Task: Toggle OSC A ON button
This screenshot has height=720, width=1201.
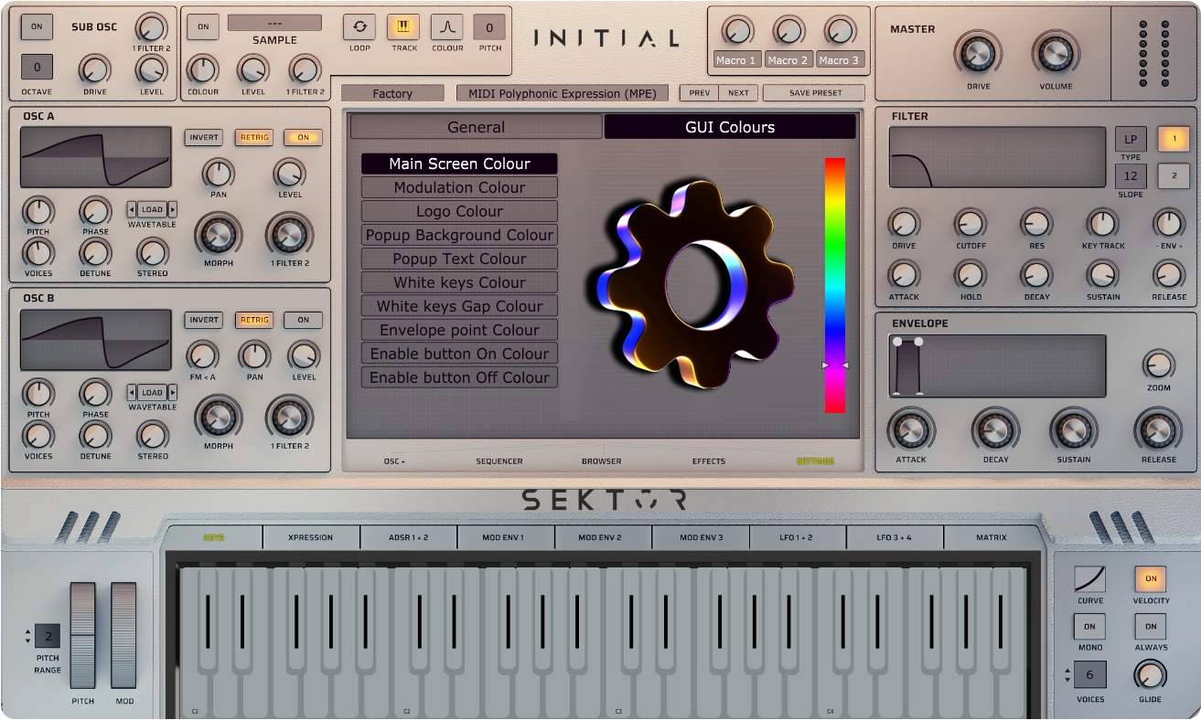Action: (x=303, y=138)
